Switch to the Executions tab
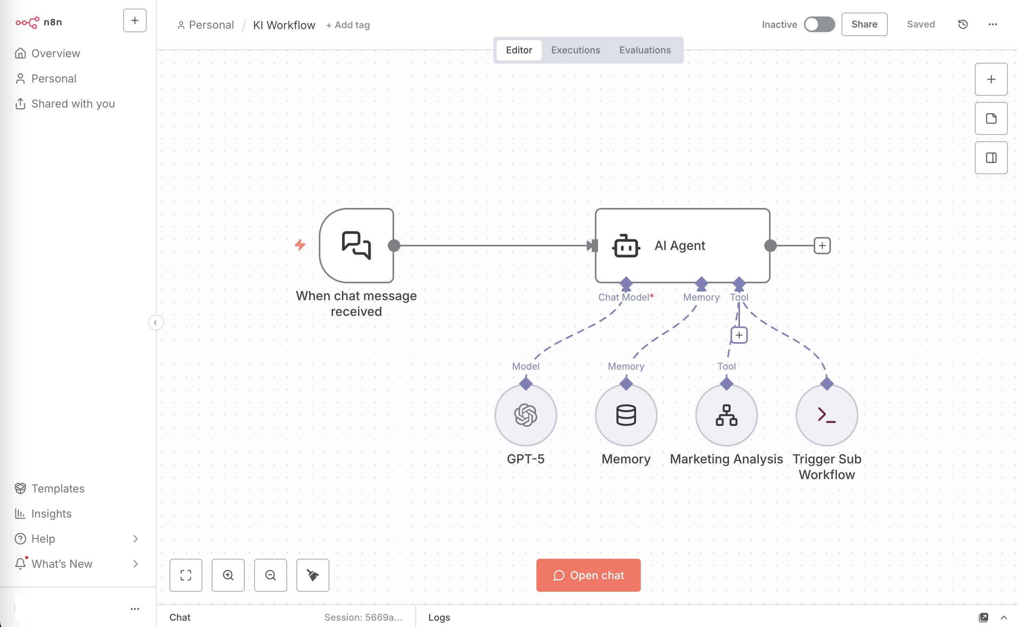1018x627 pixels. pyautogui.click(x=576, y=50)
